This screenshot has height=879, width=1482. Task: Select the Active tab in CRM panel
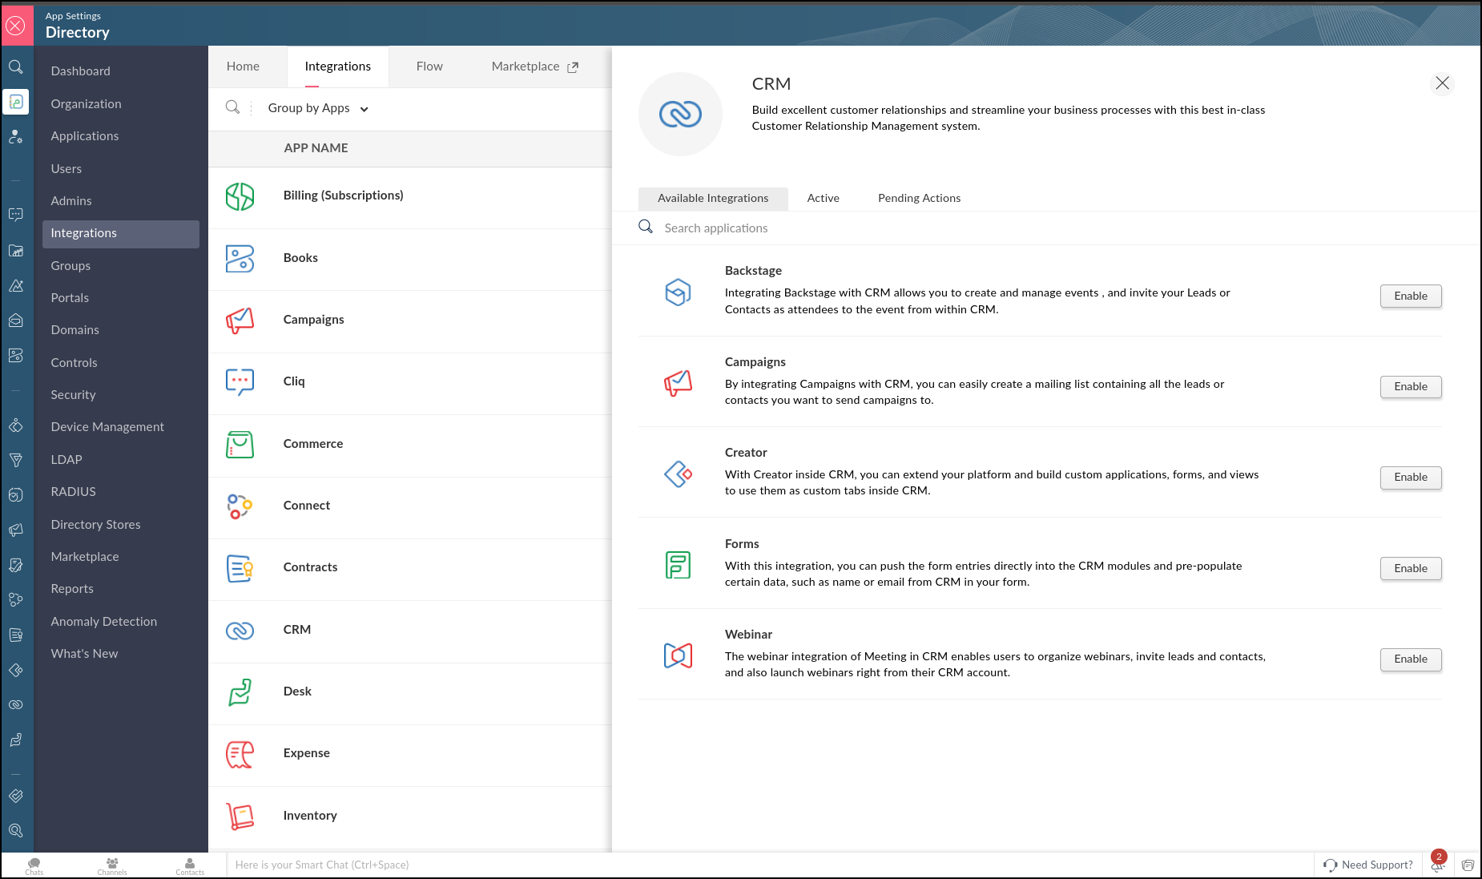823,198
